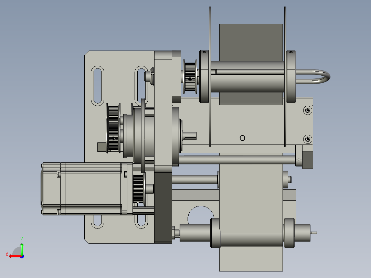The height and width of the screenshot is (278, 371).
Task: Select the small dark block left of the large pulley
Action: (102, 147)
